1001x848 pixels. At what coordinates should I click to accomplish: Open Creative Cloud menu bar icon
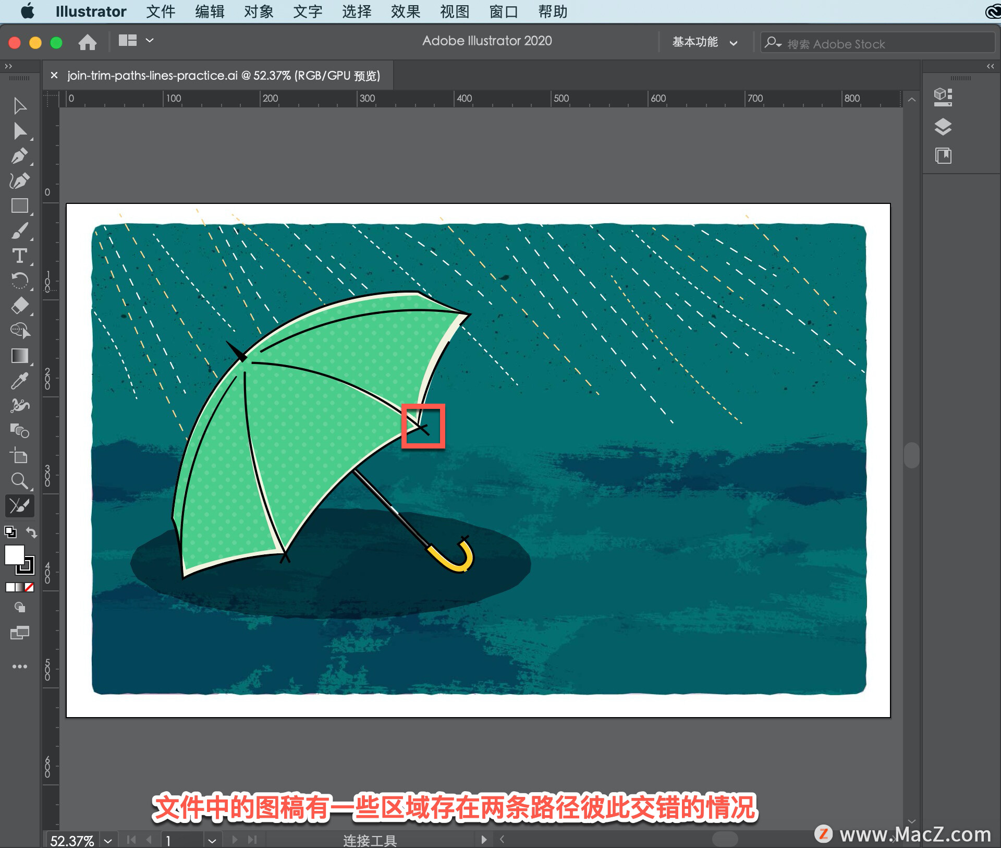[993, 11]
